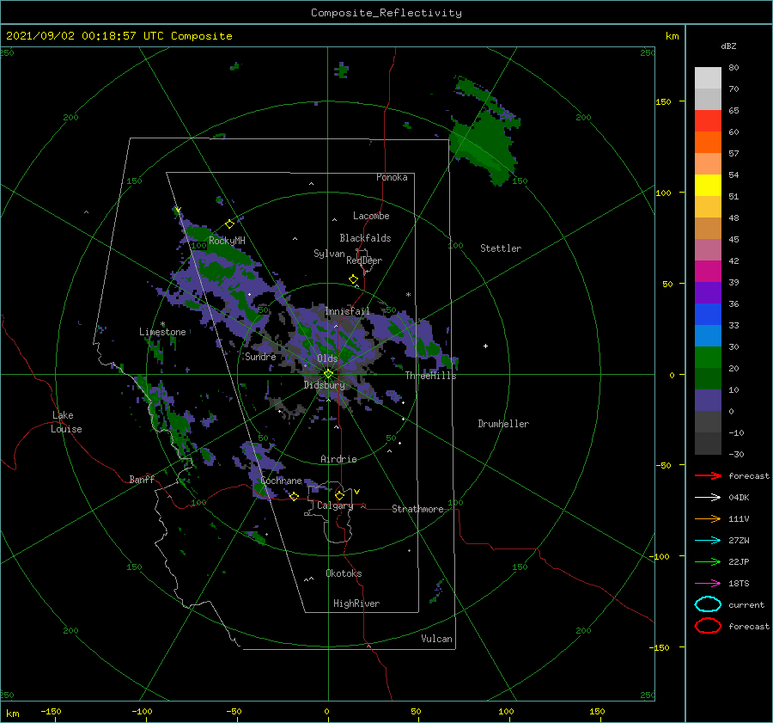The image size is (773, 723).
Task: Click the cyan 27ZW arrow icon
Action: click(708, 541)
